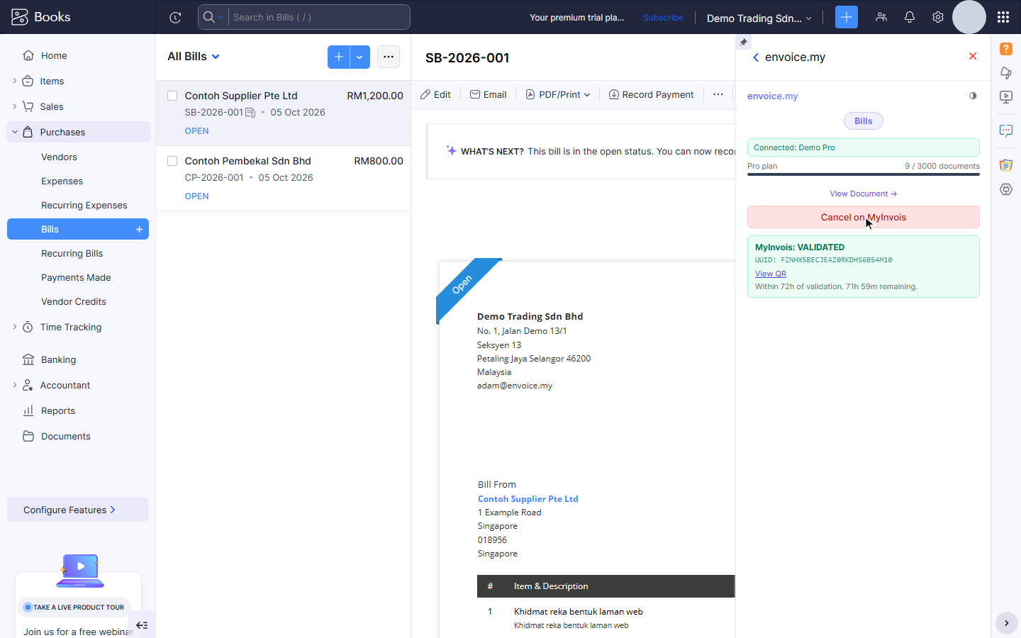This screenshot has width=1021, height=638.
Task: Collapse the Purchases menu
Action: (x=15, y=132)
